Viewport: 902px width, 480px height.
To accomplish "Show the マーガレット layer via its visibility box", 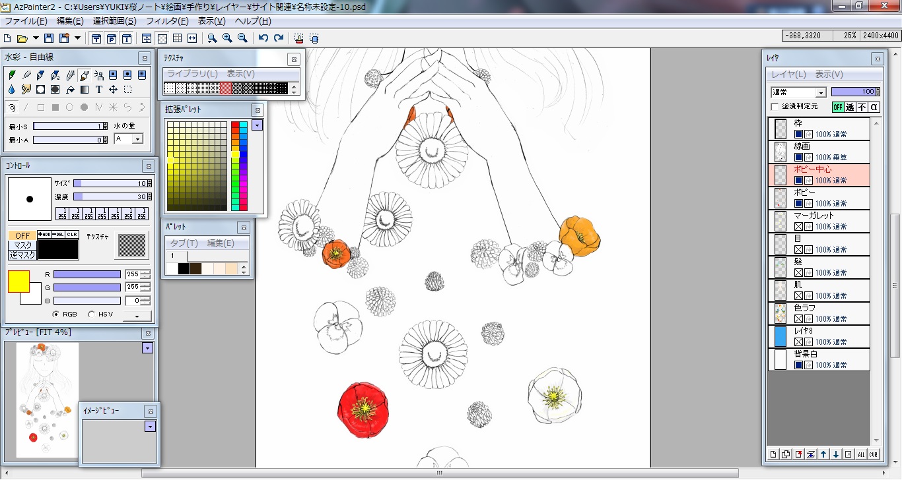I will (798, 227).
